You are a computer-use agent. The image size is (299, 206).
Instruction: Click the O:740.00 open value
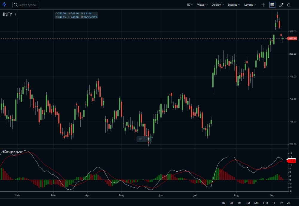(60, 13)
